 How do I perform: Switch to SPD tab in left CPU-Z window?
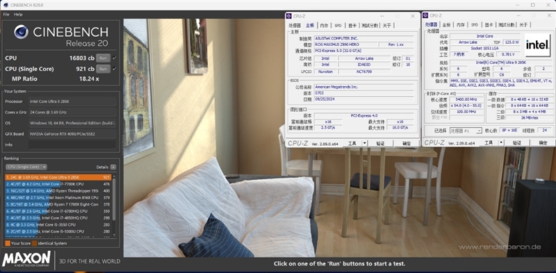338,26
